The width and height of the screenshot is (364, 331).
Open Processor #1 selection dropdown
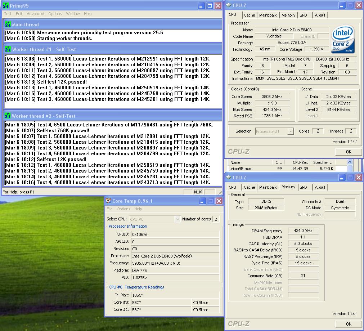point(274,131)
